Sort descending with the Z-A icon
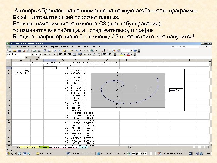217x163 pixels. click(108, 50)
